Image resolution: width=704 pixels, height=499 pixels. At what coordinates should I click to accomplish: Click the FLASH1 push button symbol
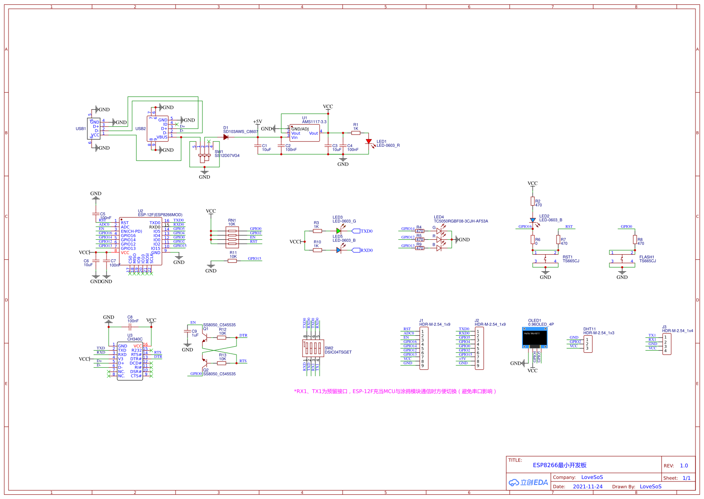pos(622,258)
